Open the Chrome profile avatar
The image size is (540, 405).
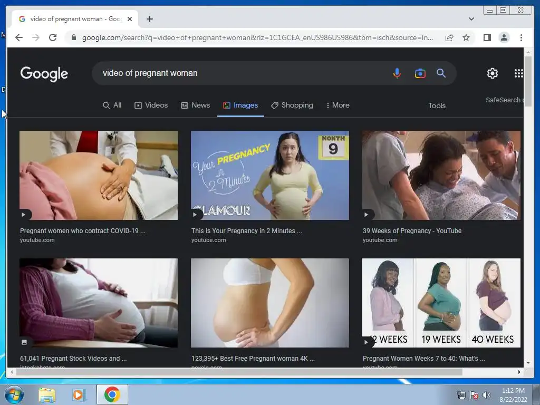click(504, 37)
